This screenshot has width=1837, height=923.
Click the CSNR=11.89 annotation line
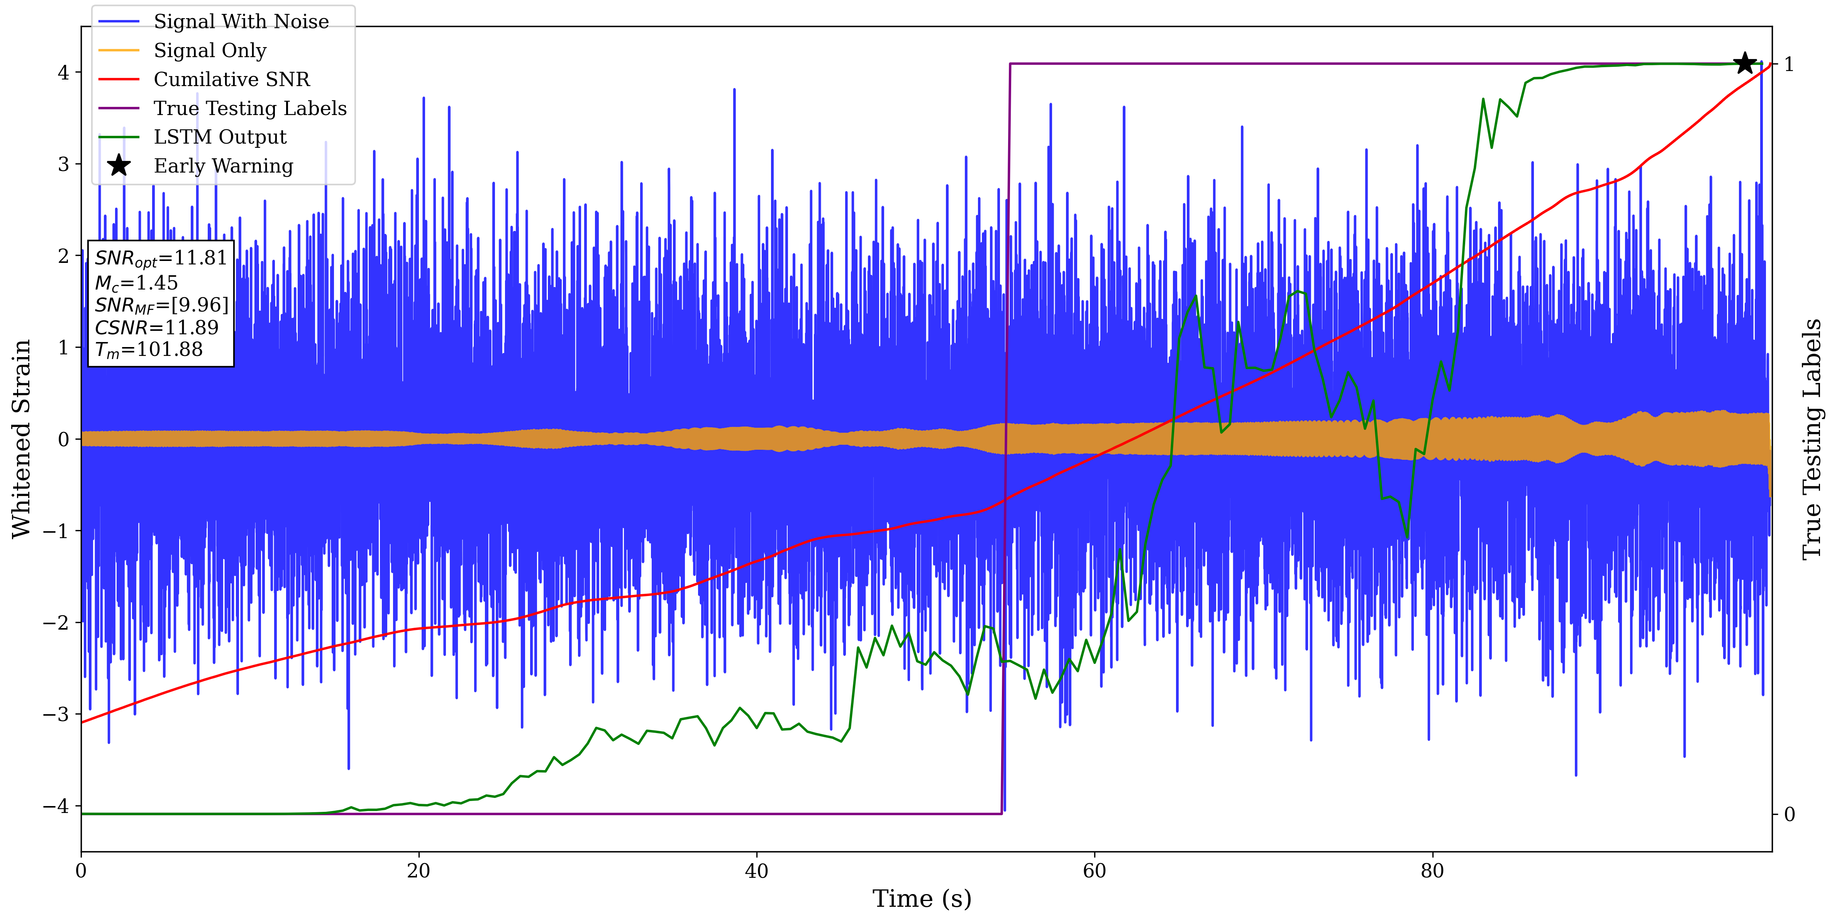click(x=156, y=327)
